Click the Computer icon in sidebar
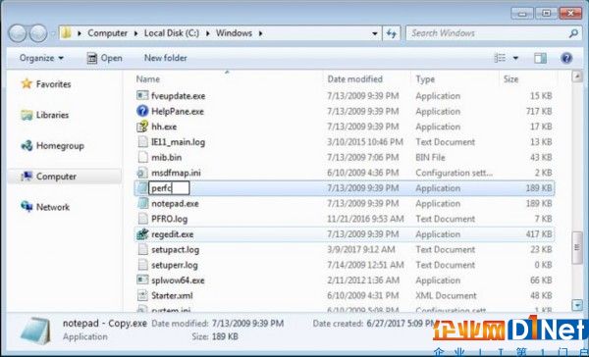 click(27, 177)
